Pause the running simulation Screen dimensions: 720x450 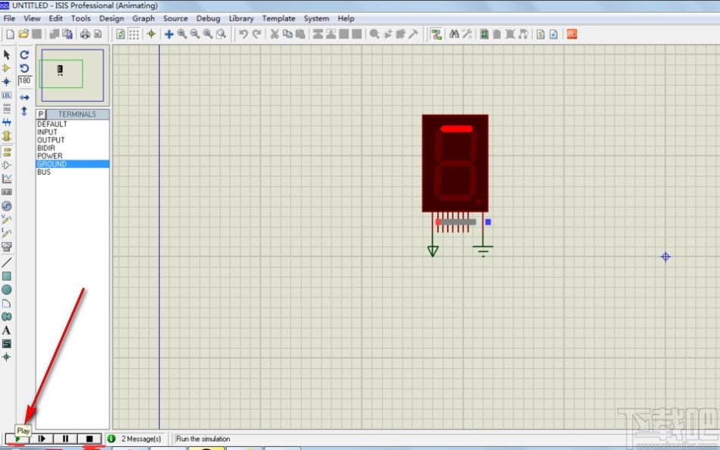pos(65,439)
